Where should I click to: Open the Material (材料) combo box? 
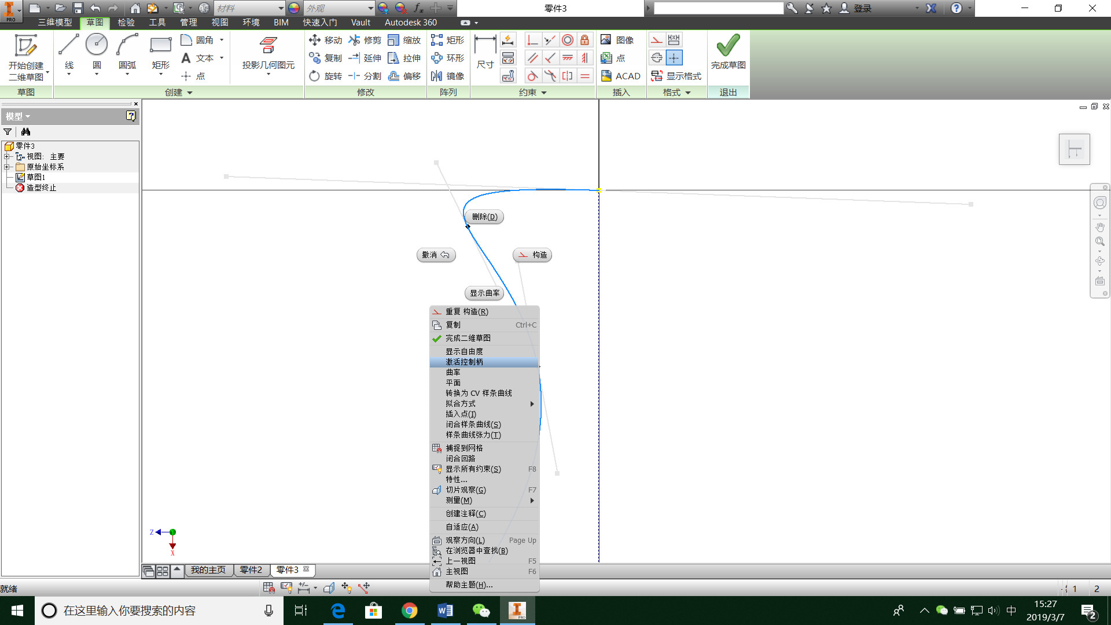[x=250, y=8]
